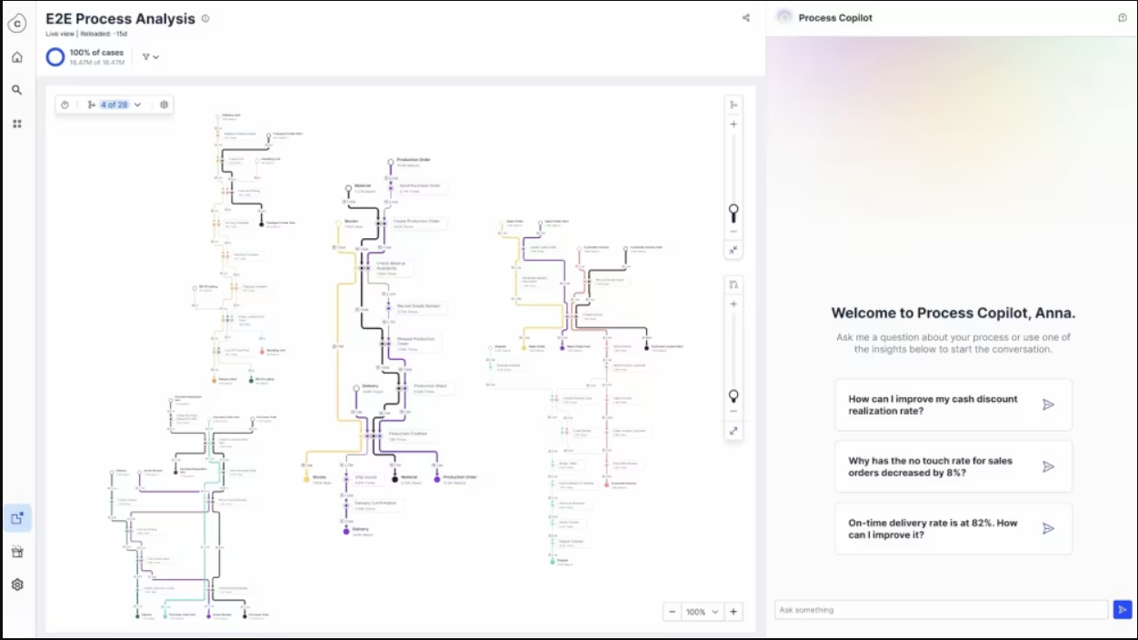
Task: Click the share icon next to title
Action: [746, 17]
